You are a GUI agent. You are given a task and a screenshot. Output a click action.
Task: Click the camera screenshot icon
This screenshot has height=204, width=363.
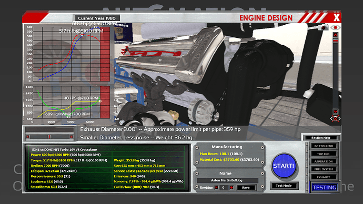[x=324, y=27]
